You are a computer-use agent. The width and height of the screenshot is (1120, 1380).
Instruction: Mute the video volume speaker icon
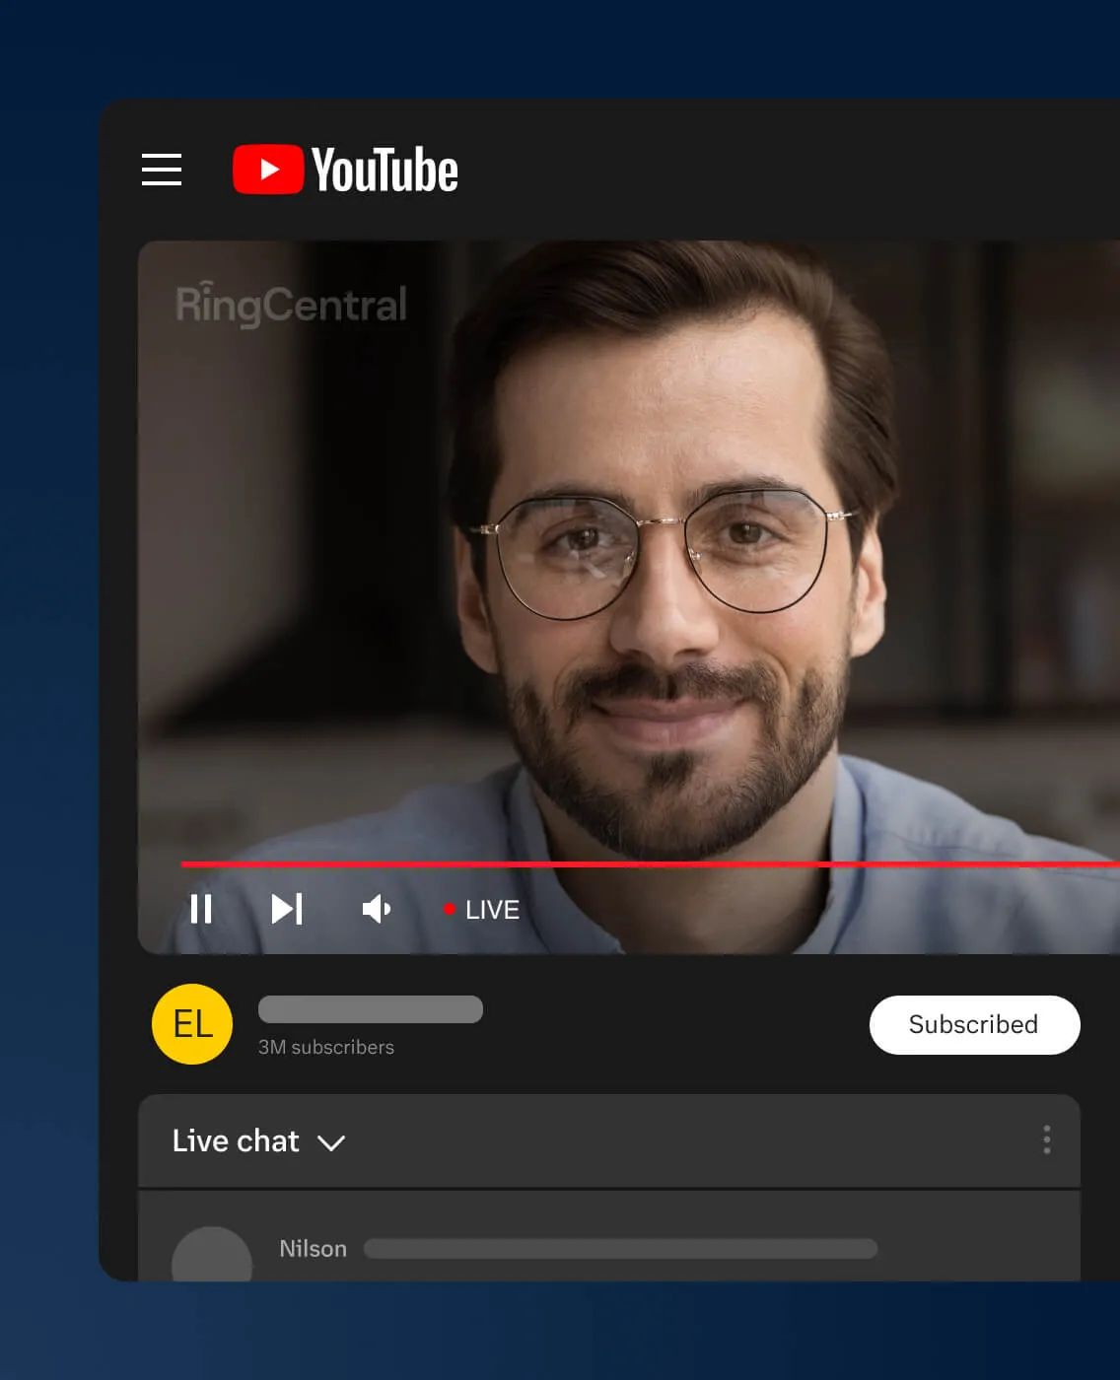coord(376,909)
